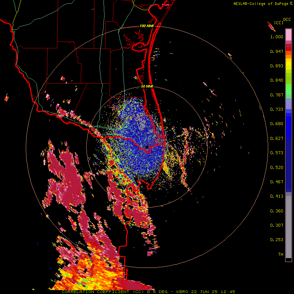Select the 0.787 scale value
This screenshot has width=294, height=294.
point(277,95)
